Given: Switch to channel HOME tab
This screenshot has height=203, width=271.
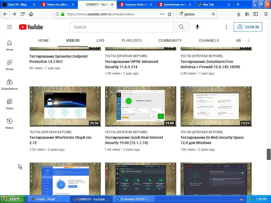Looking at the screenshot, I should point(44,40).
